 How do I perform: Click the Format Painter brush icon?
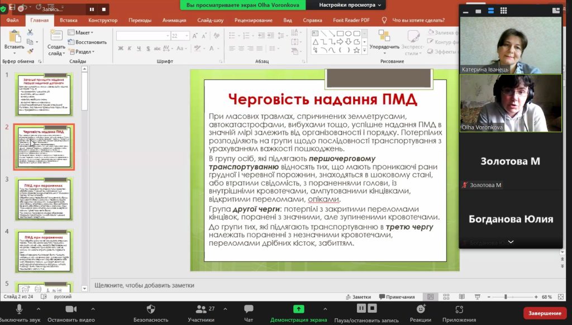click(30, 51)
